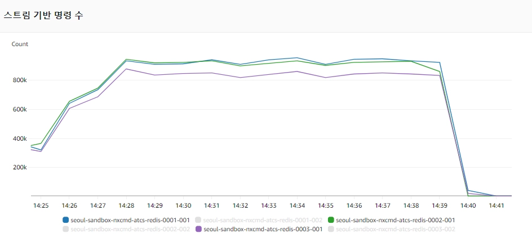Toggle blue swatch for redis-0001-001 series
This screenshot has width=532, height=238.
66,220
